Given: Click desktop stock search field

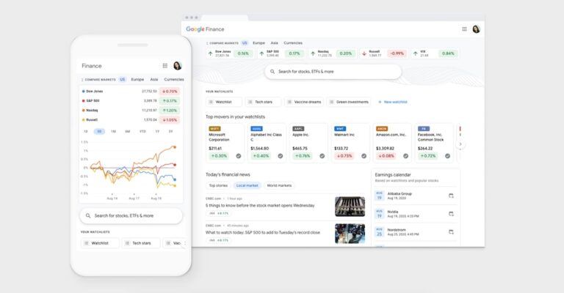Looking at the screenshot, I should tap(333, 72).
